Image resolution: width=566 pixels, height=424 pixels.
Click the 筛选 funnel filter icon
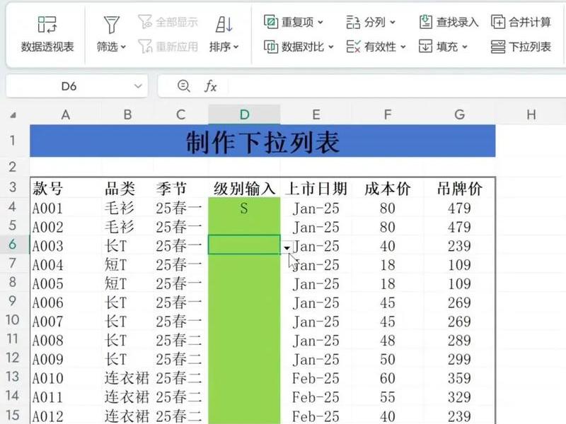pos(111,25)
